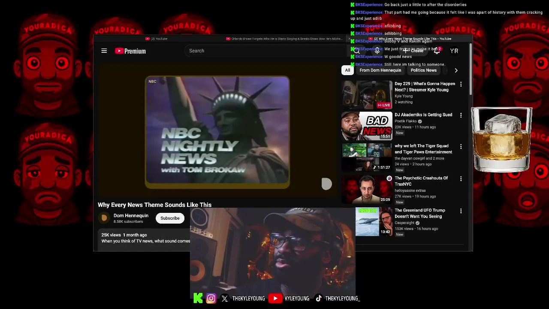Open the YR account avatar menu
Viewport: 549px width, 309px height.
coord(454,51)
